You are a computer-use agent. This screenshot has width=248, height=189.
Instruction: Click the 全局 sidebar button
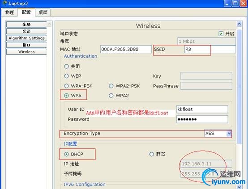pyautogui.click(x=26, y=24)
